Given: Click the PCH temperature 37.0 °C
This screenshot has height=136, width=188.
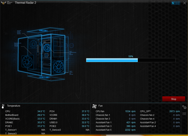Looking at the screenshot, I should pyautogui.click(x=85, y=111).
